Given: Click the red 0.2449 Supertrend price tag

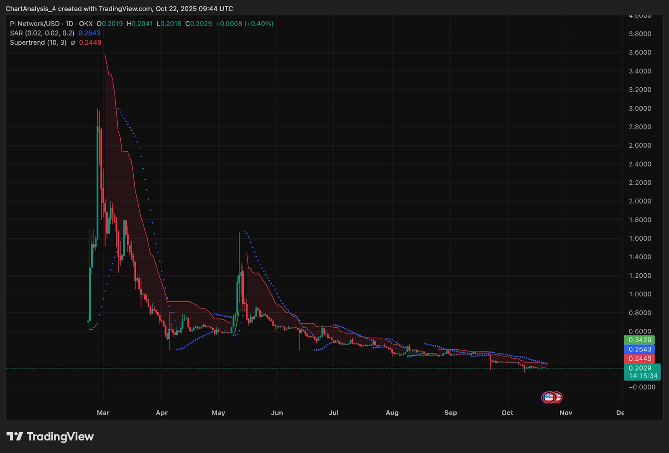Looking at the screenshot, I should (639, 359).
